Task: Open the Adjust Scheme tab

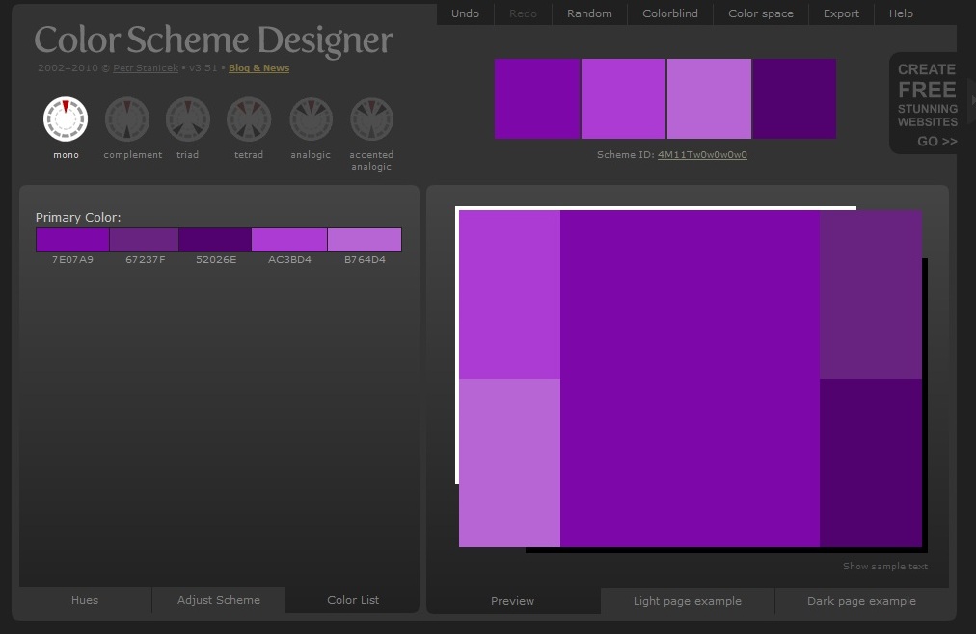Action: click(218, 600)
